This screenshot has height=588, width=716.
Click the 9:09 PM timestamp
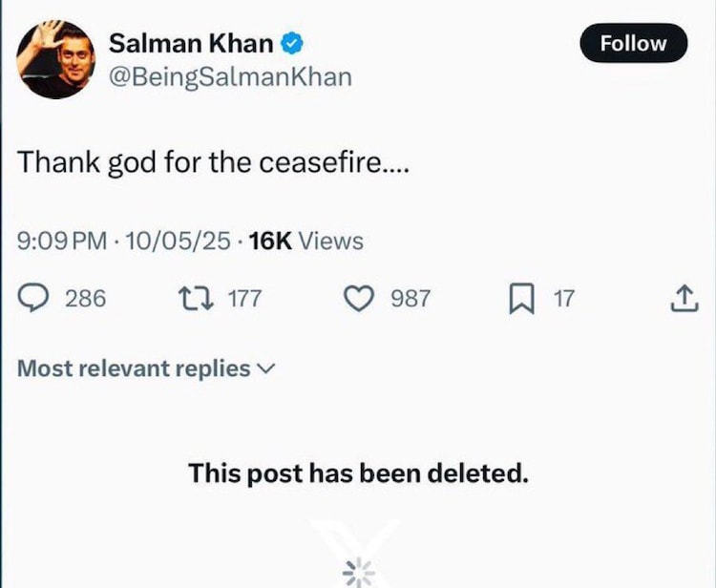pyautogui.click(x=62, y=241)
